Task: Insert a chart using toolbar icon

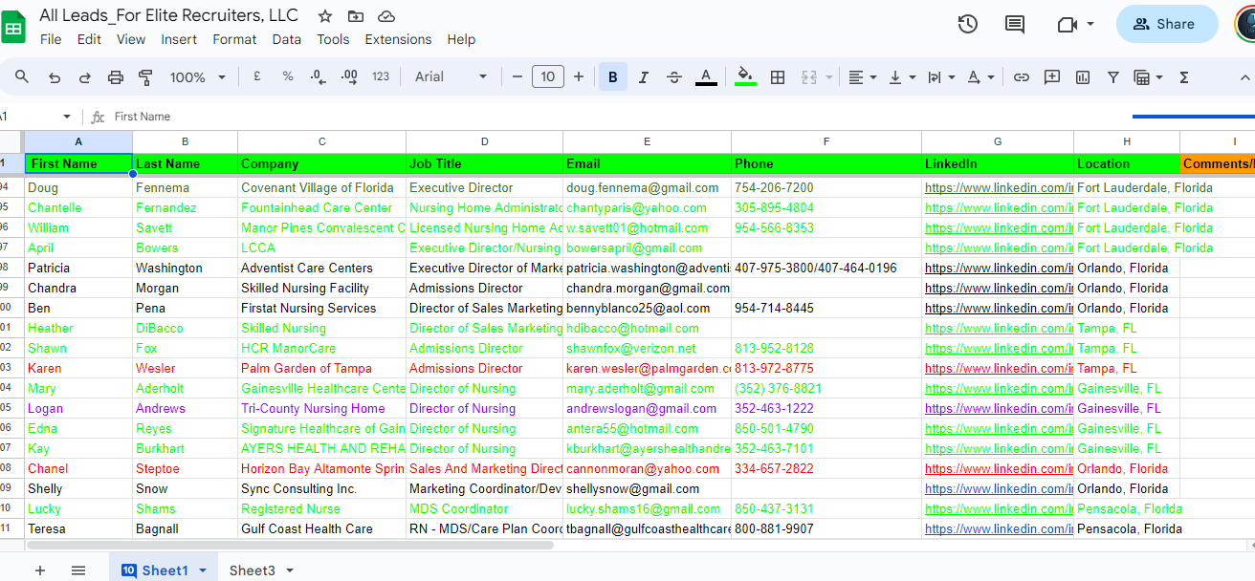Action: click(1083, 77)
